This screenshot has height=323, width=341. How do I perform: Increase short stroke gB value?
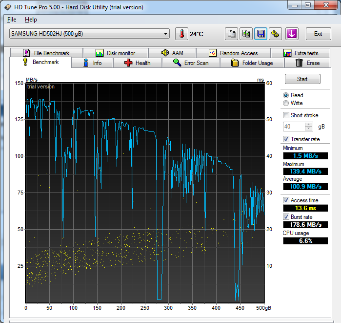tap(309, 125)
